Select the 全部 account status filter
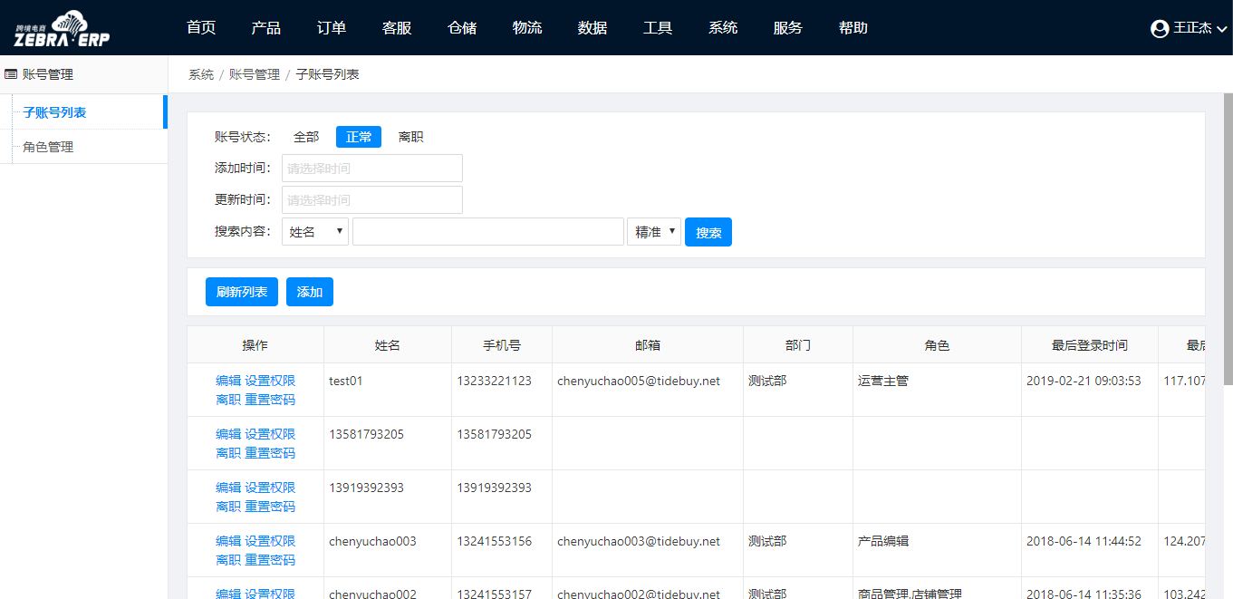 [x=306, y=137]
